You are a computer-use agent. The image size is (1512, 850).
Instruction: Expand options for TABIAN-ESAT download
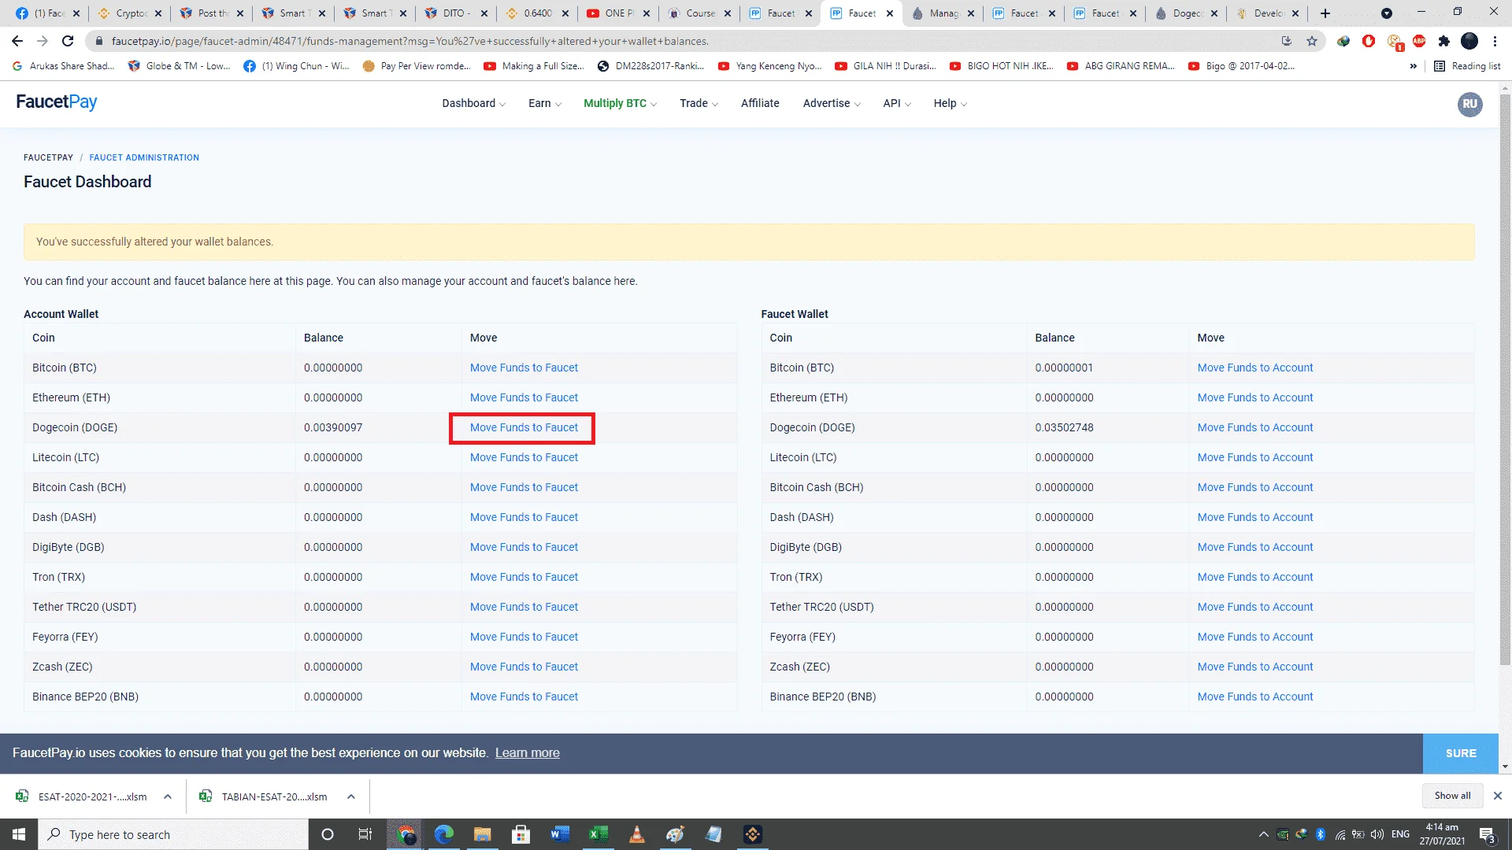351,796
